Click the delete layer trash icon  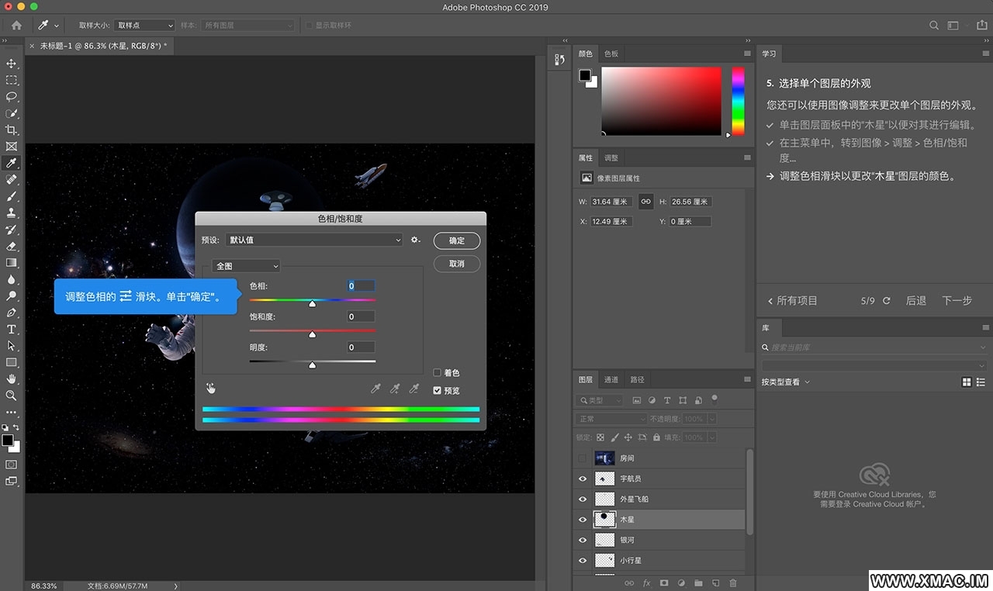pyautogui.click(x=733, y=583)
